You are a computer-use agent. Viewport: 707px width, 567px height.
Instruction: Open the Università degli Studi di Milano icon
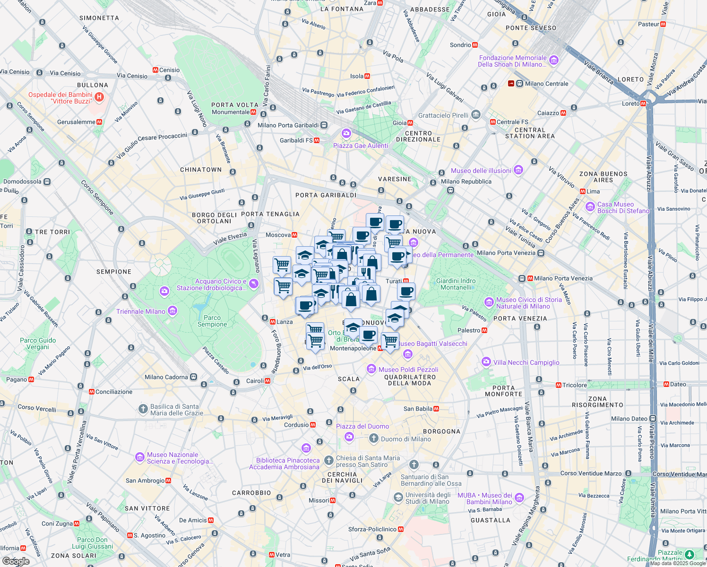pyautogui.click(x=398, y=497)
